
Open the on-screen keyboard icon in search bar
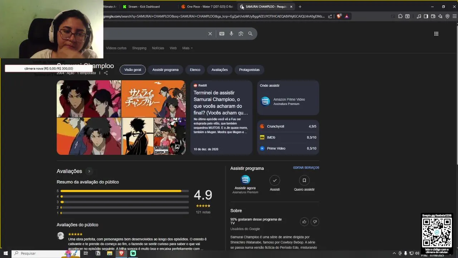pyautogui.click(x=222, y=34)
